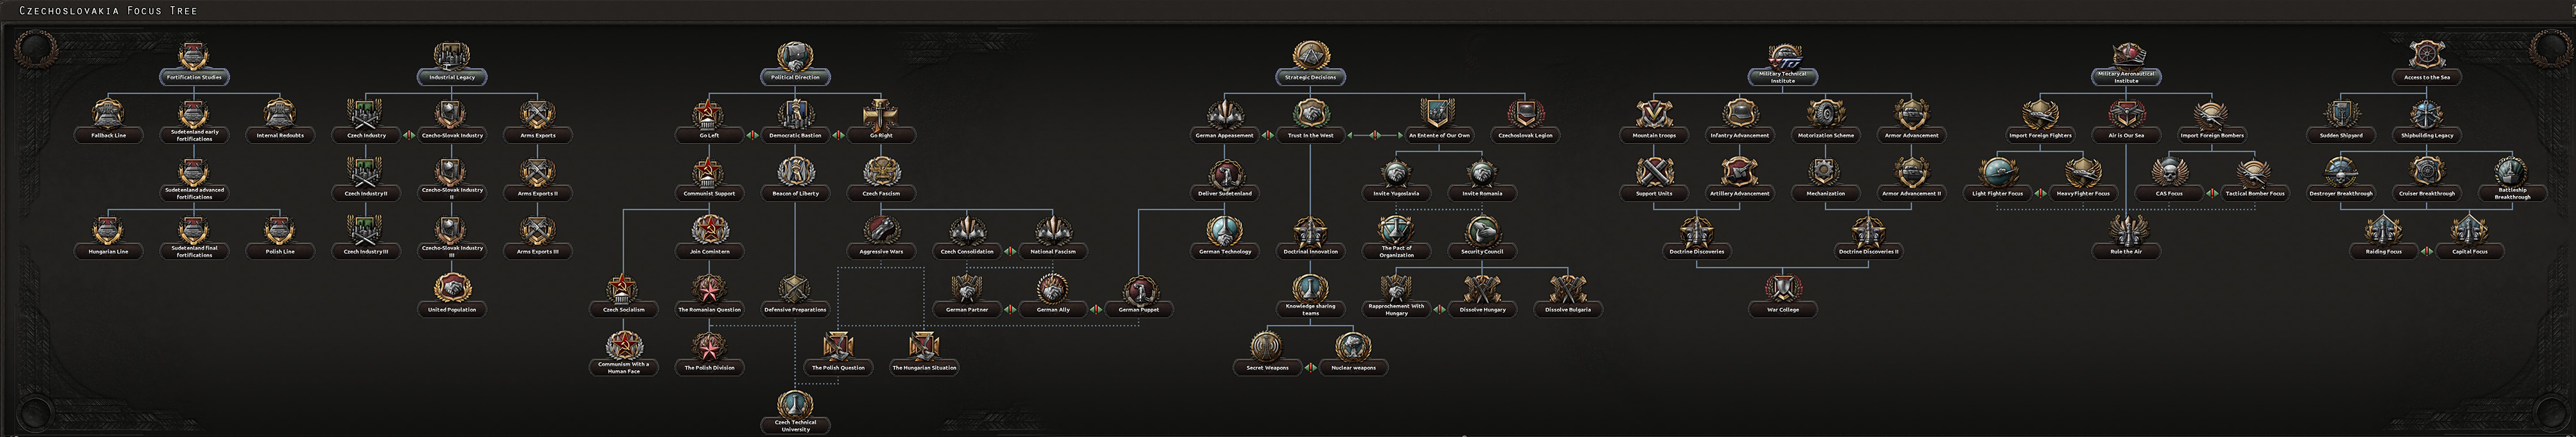This screenshot has width=2576, height=437.
Task: Open the Strategic Decisions focus icon
Action: [x=1310, y=56]
